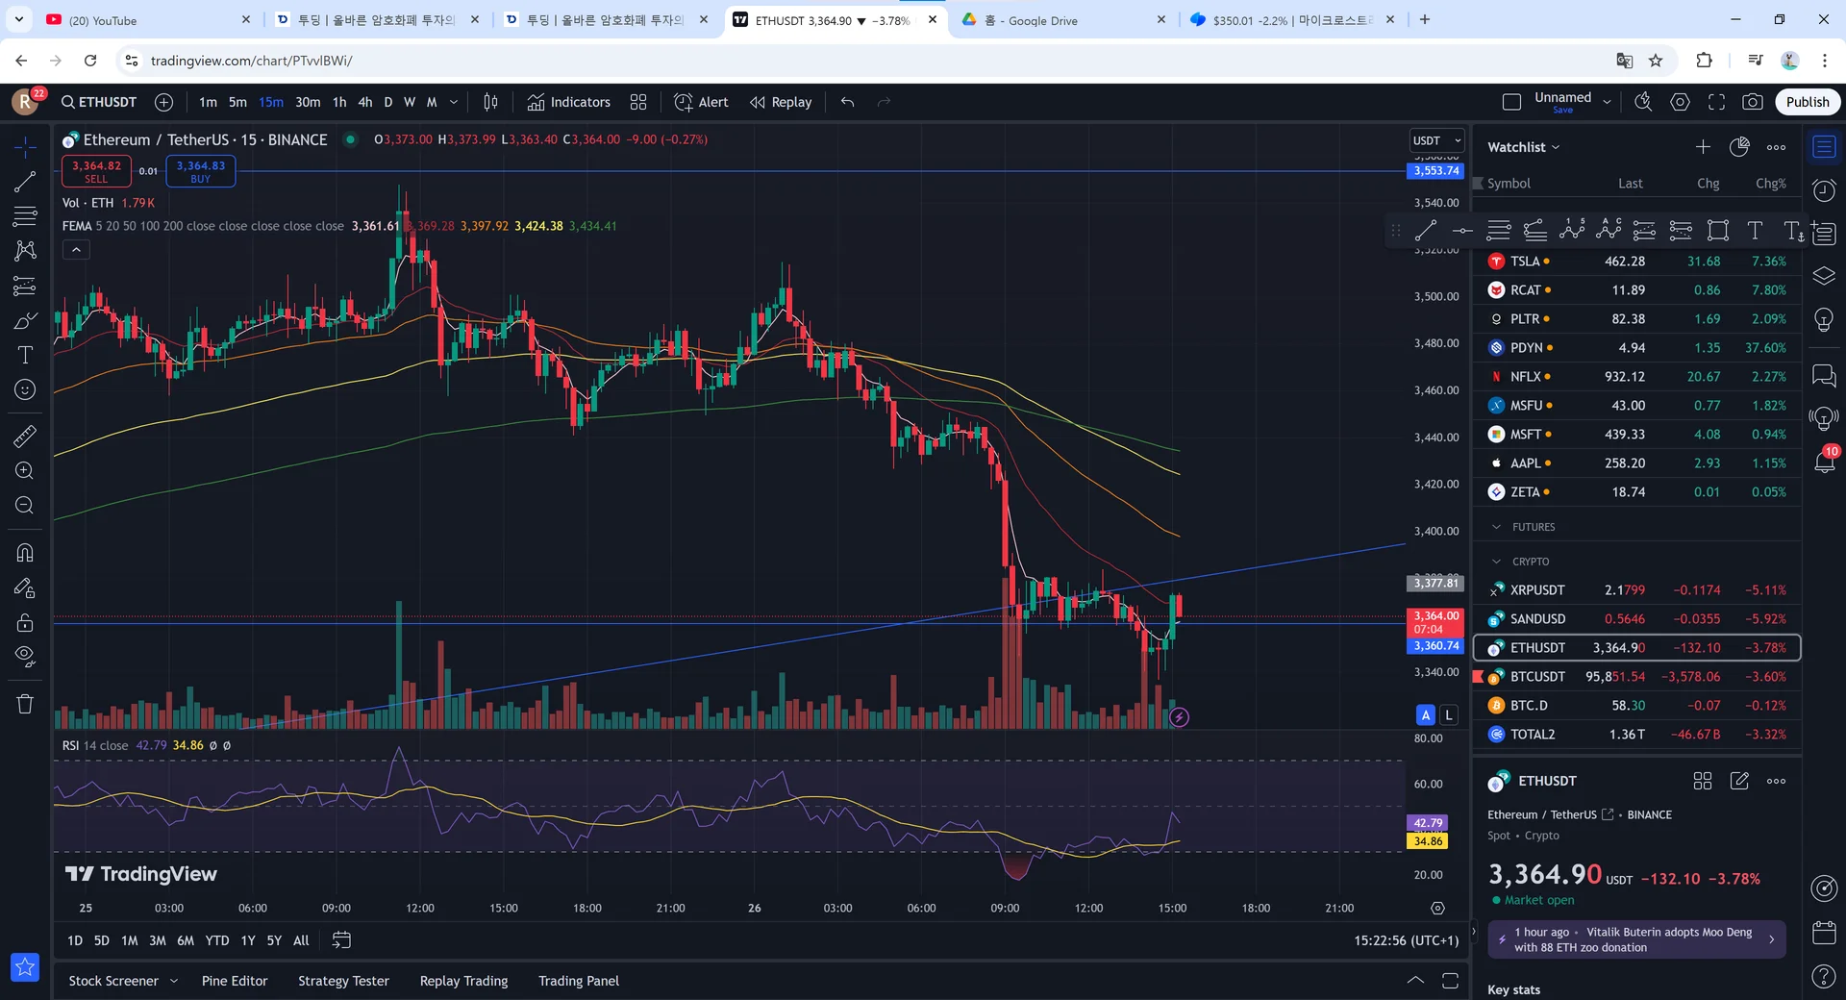Image resolution: width=1846 pixels, height=1000 pixels.
Task: Toggle lock all drawing tools
Action: point(25,622)
